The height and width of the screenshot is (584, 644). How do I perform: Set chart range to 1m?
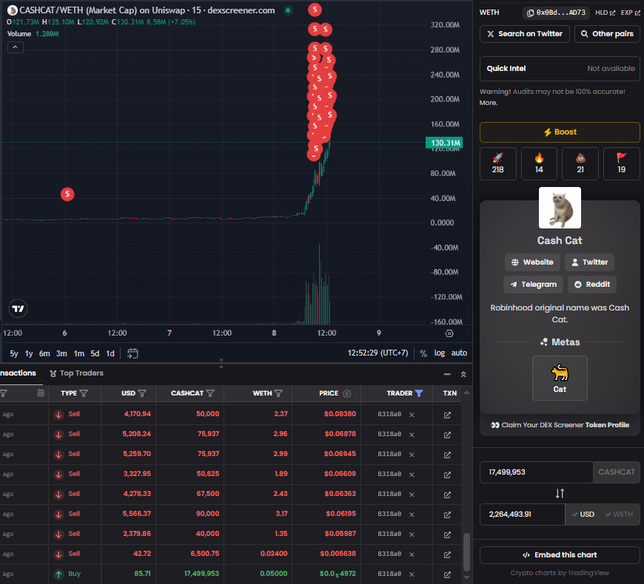79,353
